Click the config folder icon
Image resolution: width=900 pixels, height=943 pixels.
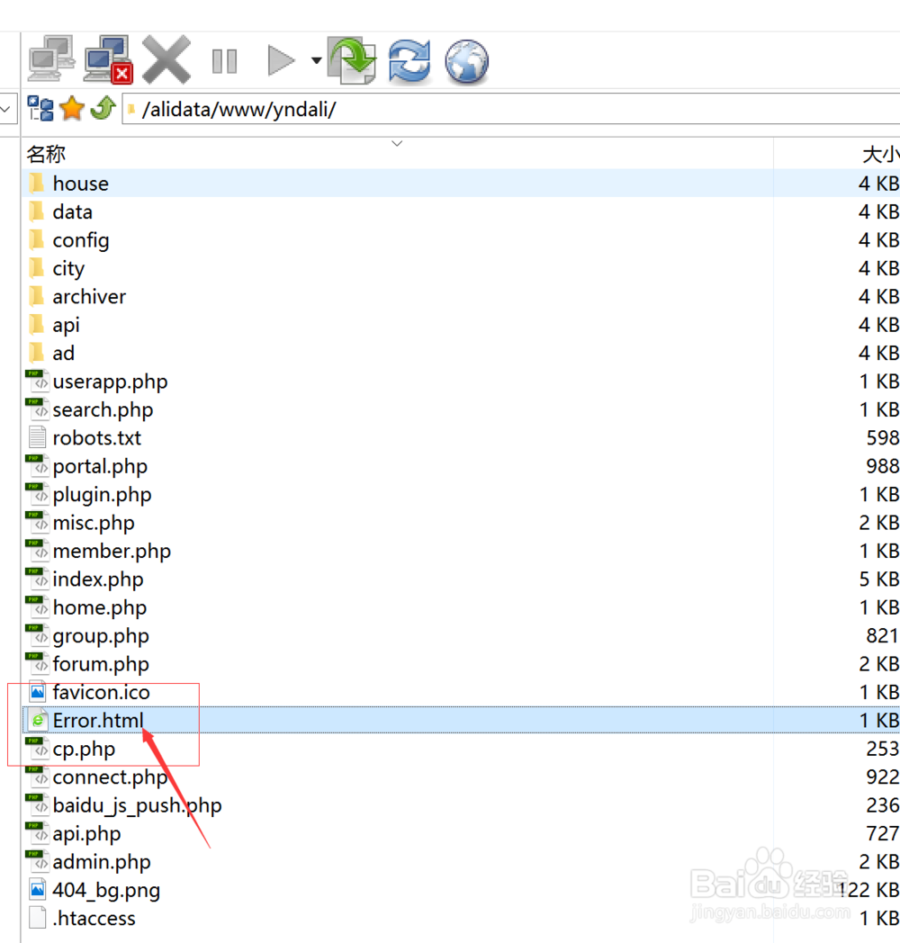click(37, 239)
